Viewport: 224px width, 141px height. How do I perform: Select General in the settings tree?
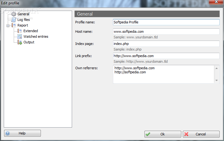pos(23,14)
